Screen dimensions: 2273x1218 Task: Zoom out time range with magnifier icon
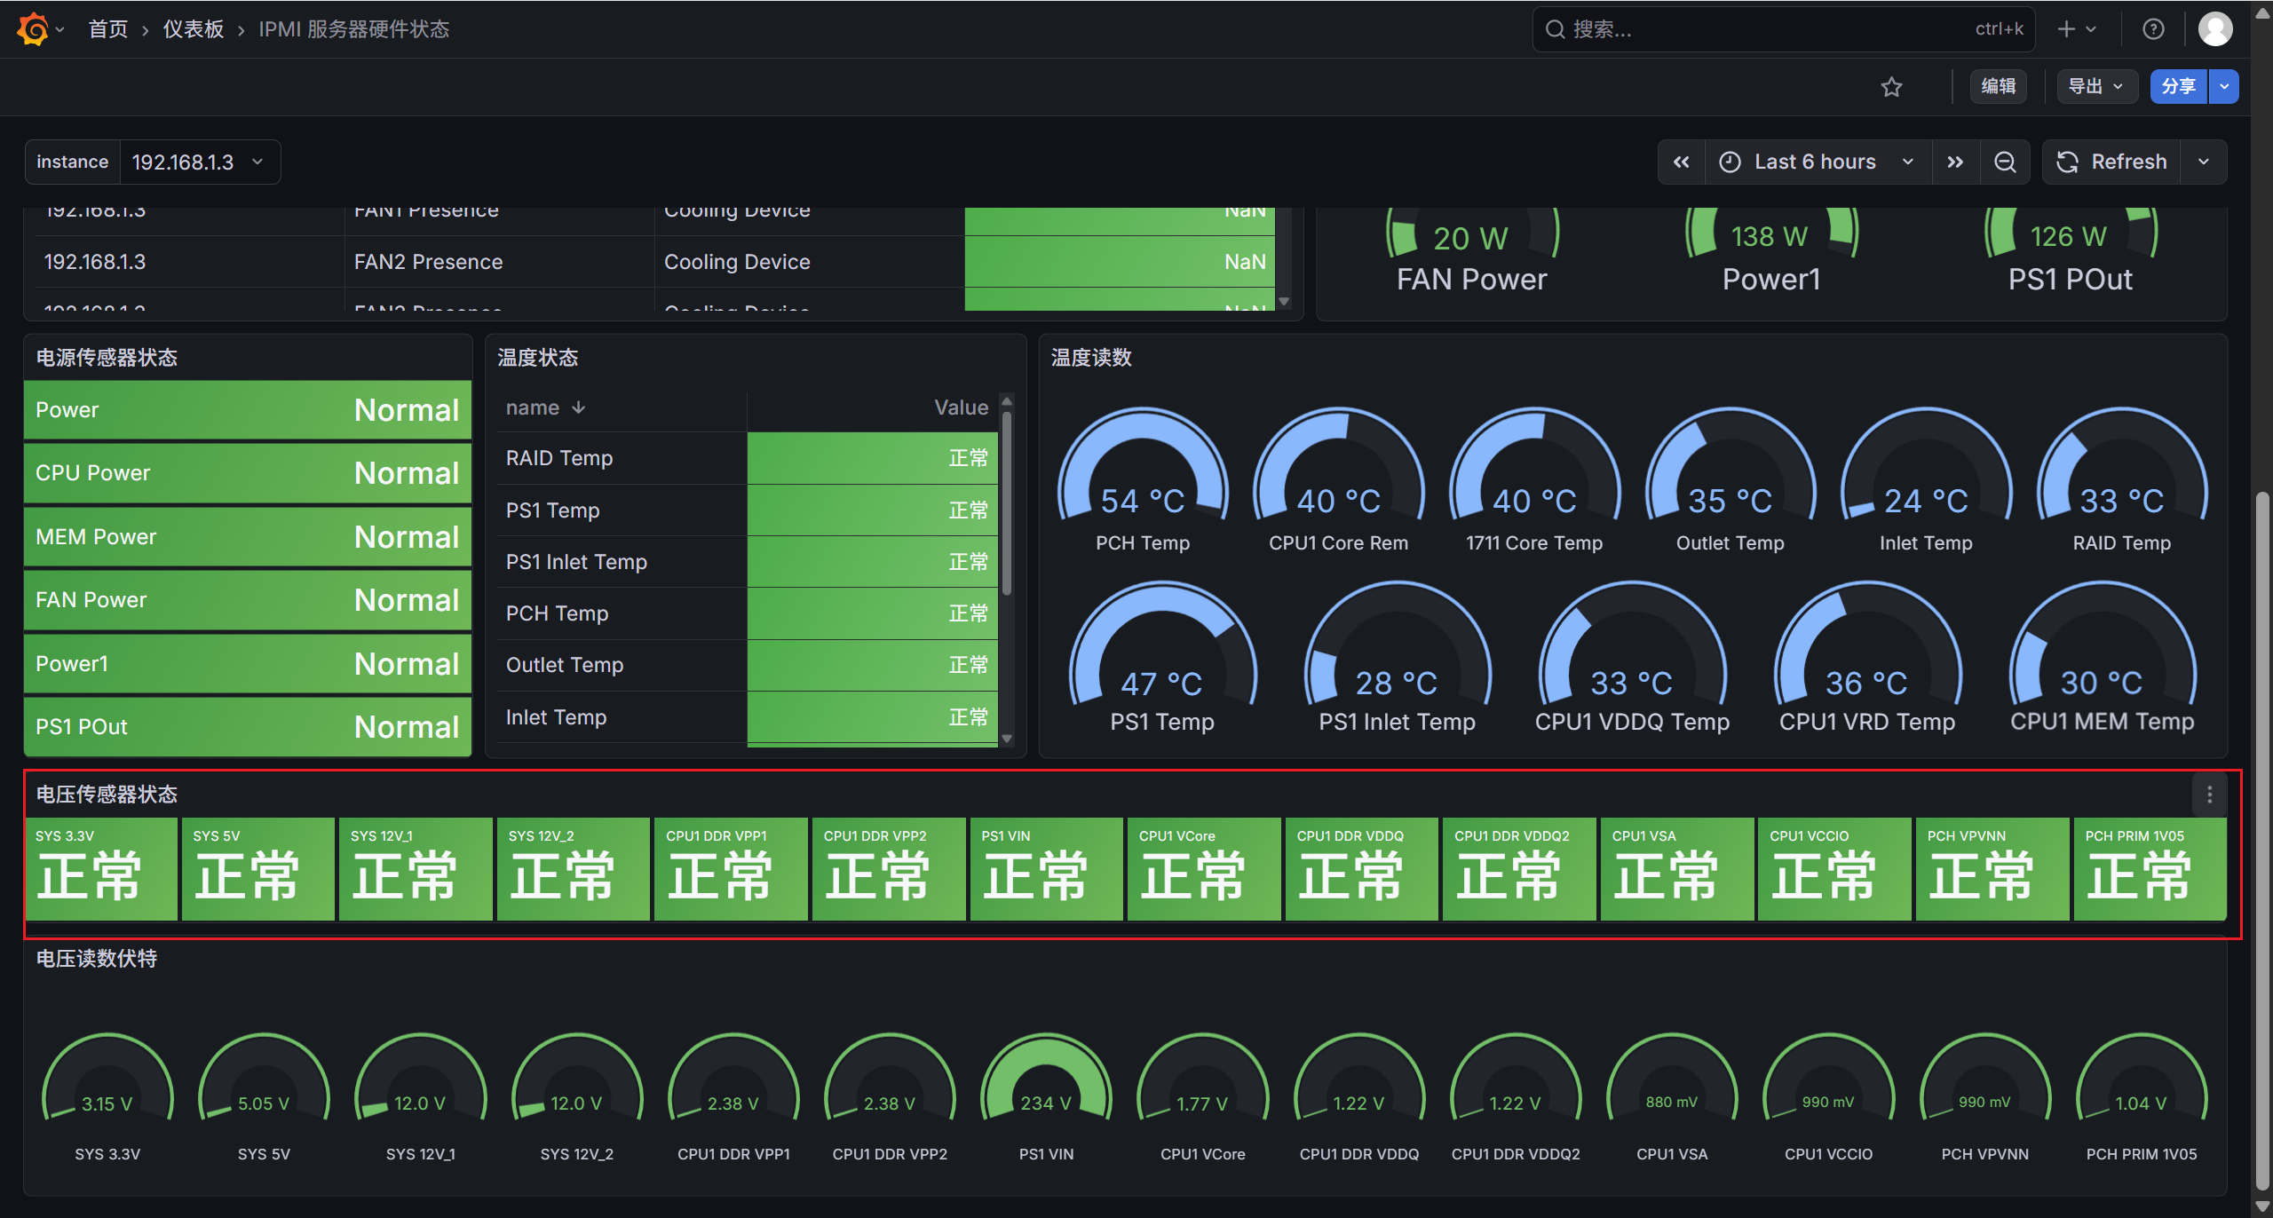pyautogui.click(x=2005, y=162)
